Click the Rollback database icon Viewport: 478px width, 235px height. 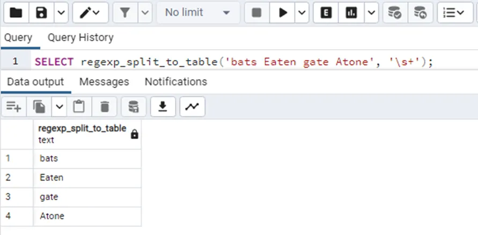pos(421,12)
